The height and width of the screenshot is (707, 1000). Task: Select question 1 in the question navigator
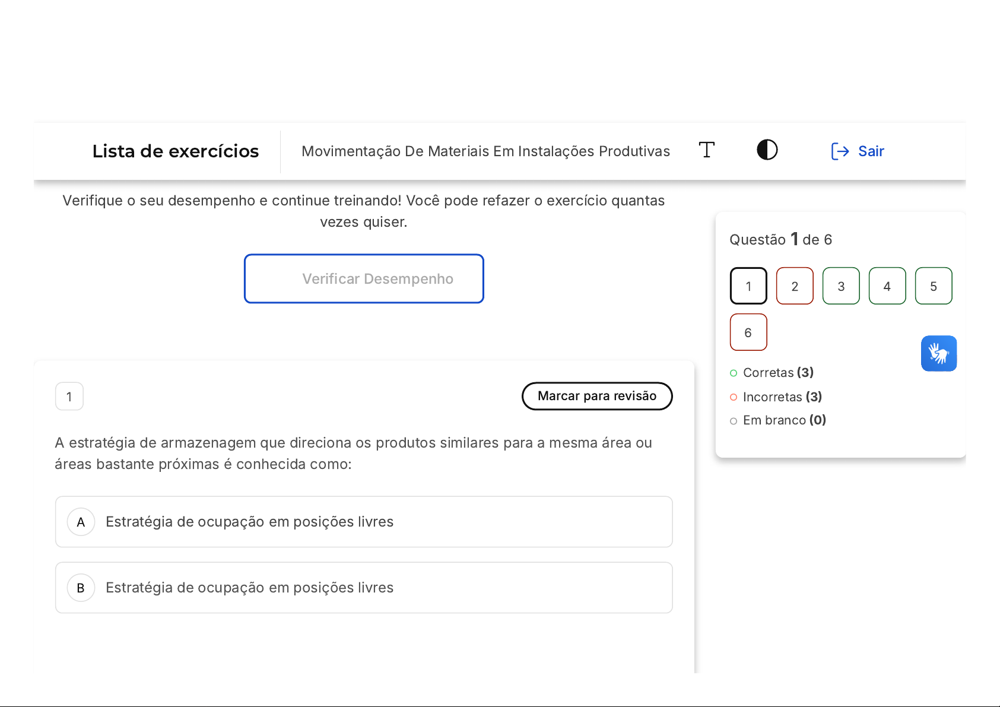748,286
